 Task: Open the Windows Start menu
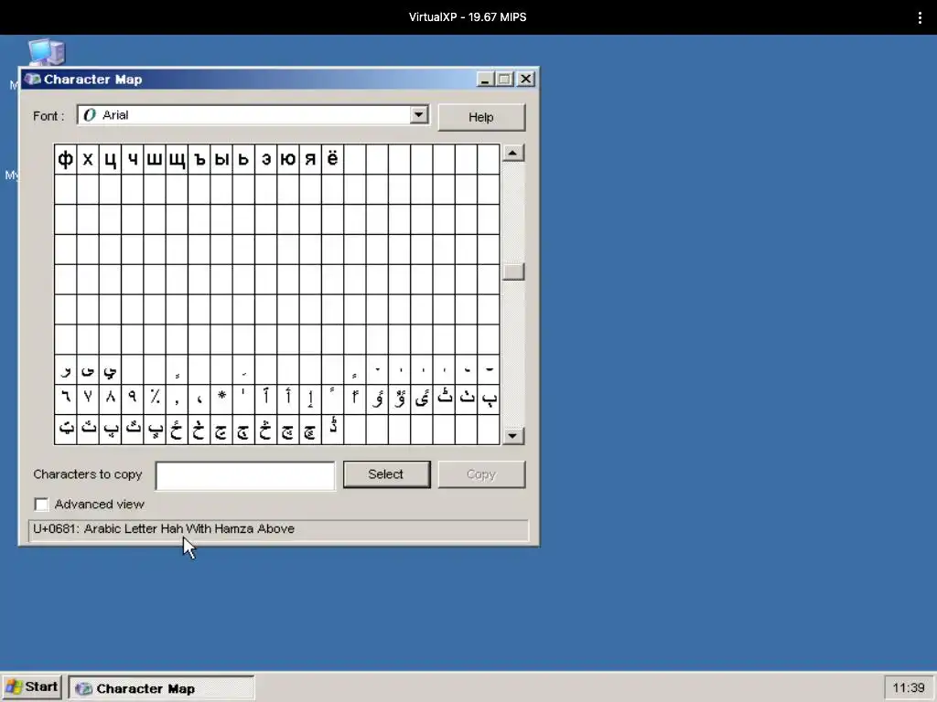point(32,687)
